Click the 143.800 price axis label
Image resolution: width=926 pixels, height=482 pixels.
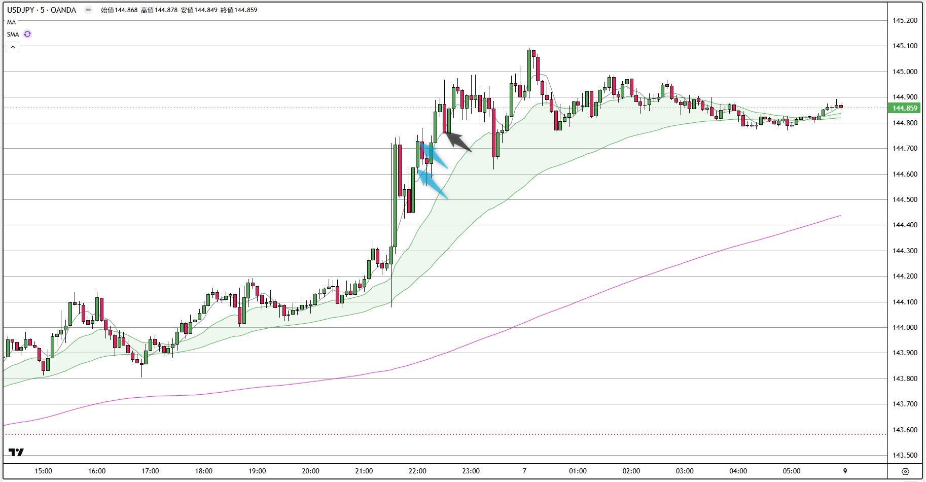point(905,378)
